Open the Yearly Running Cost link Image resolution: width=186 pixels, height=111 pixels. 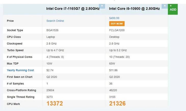tap(20, 70)
